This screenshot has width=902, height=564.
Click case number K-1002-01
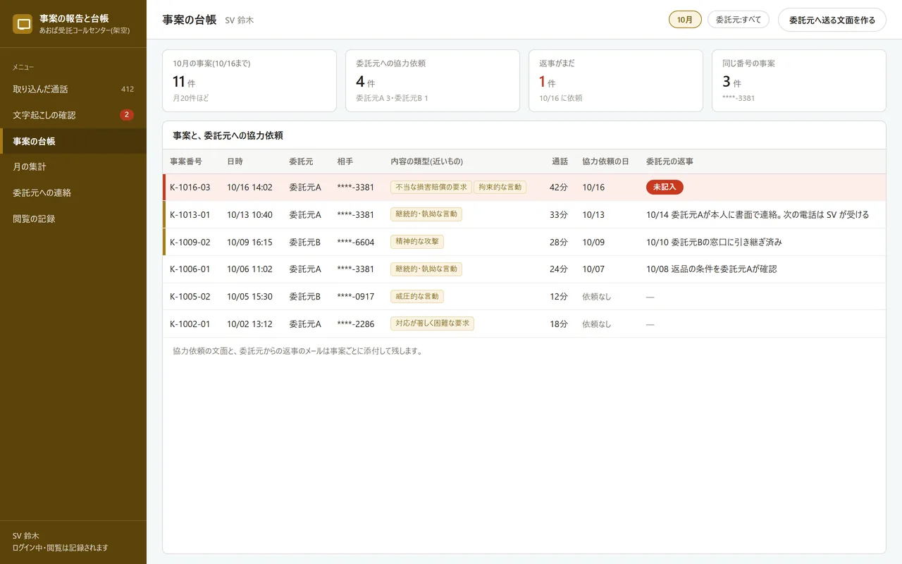point(190,324)
